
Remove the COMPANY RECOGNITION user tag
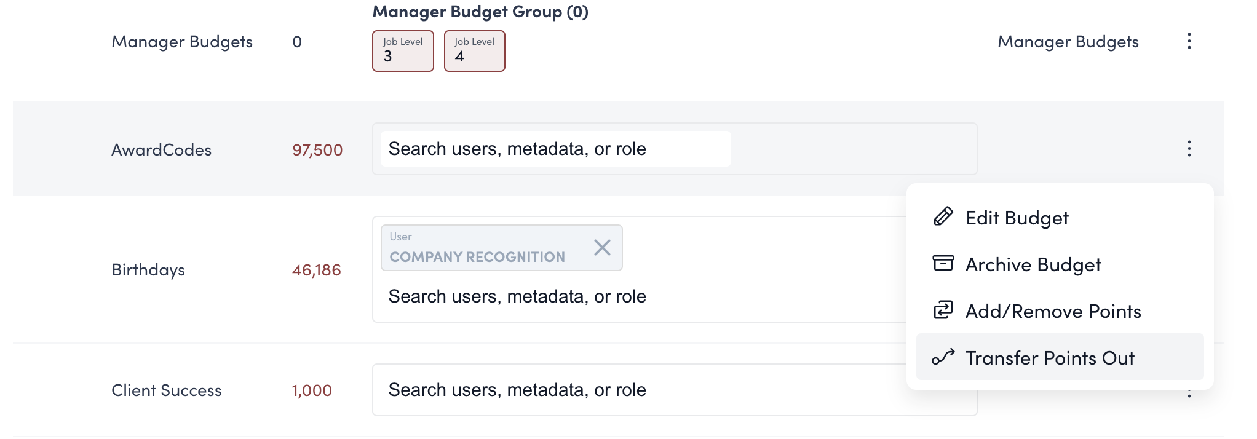tap(602, 248)
